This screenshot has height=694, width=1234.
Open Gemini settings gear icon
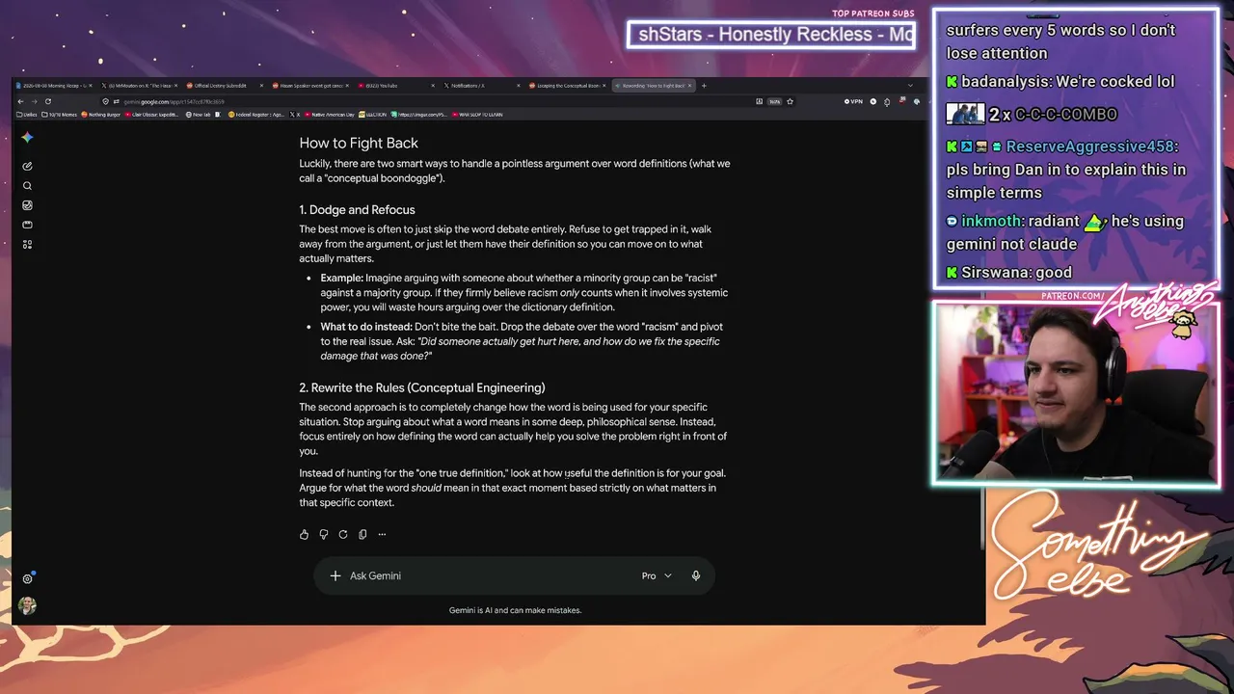(x=27, y=579)
